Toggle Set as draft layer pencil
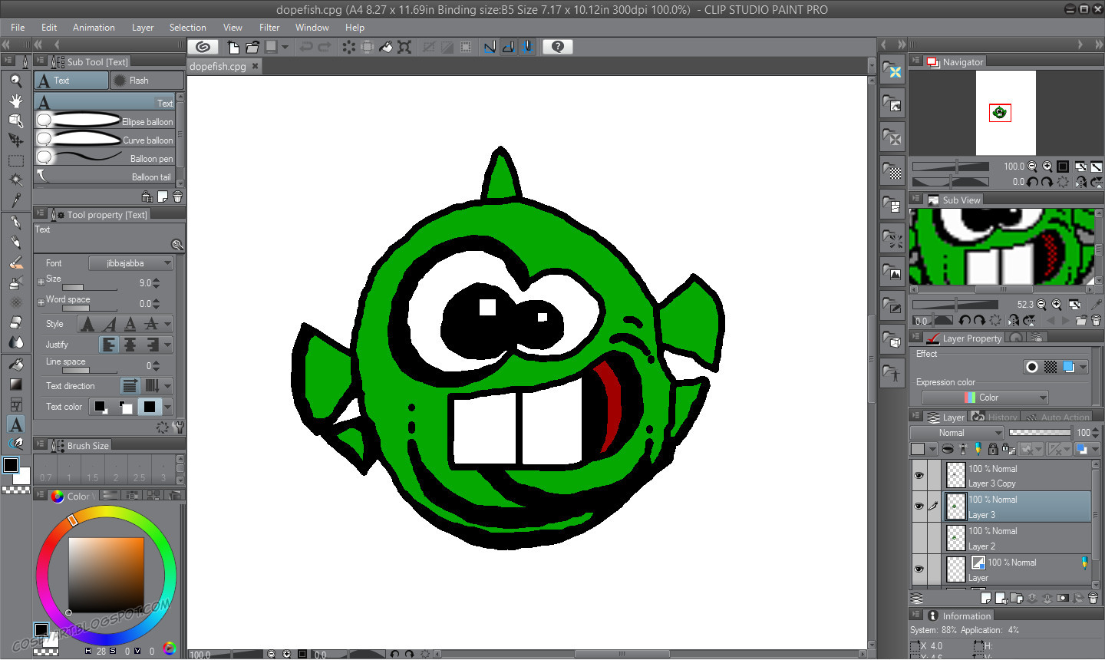This screenshot has height=660, width=1105. coord(978,449)
